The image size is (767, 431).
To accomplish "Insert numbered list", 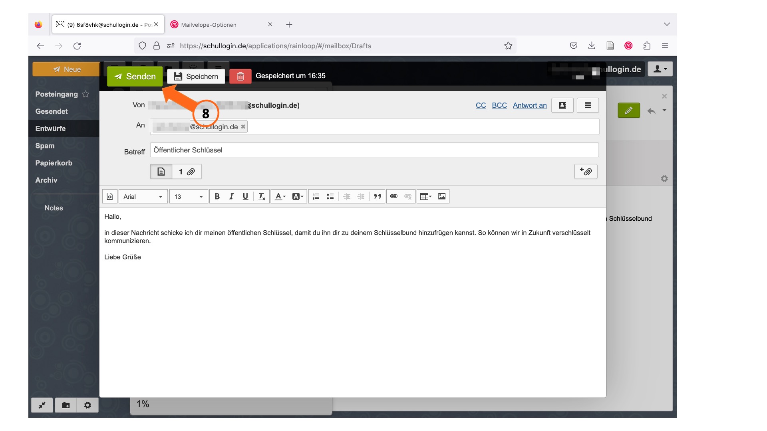I will pyautogui.click(x=316, y=196).
